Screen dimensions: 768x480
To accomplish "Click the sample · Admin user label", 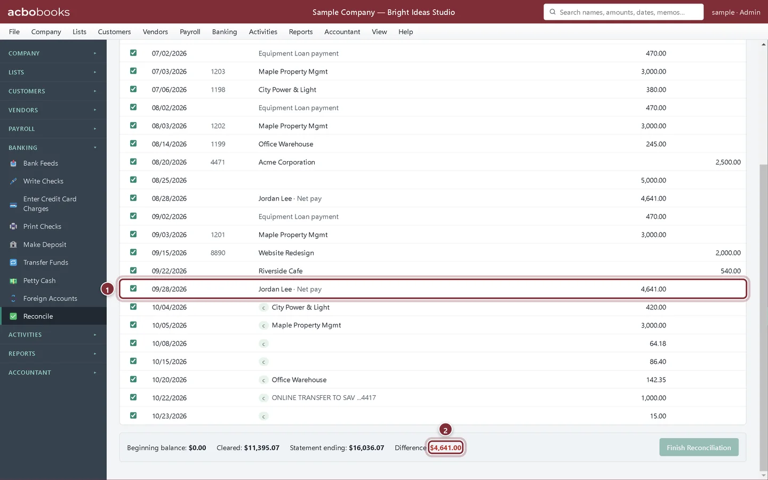I will [736, 12].
